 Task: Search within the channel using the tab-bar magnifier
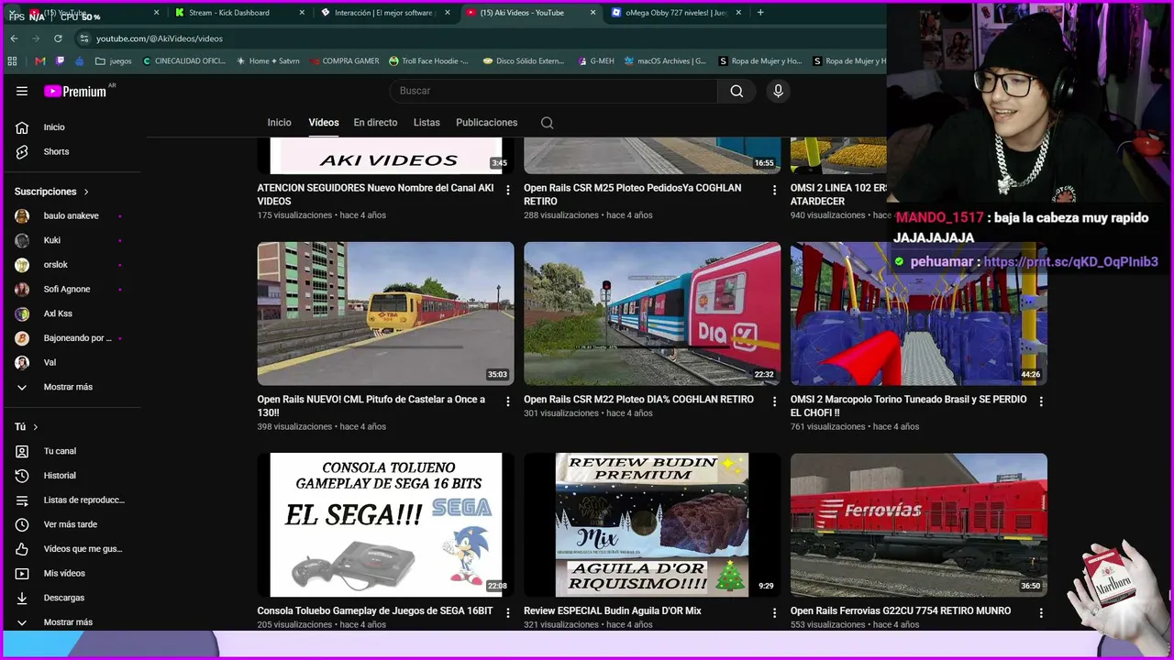click(547, 123)
